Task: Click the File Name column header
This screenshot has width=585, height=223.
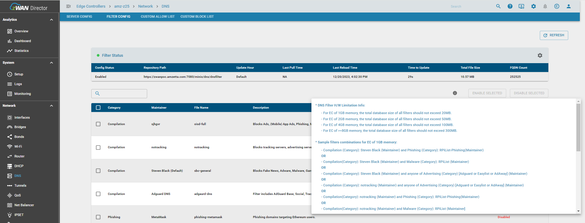Action: tap(201, 108)
